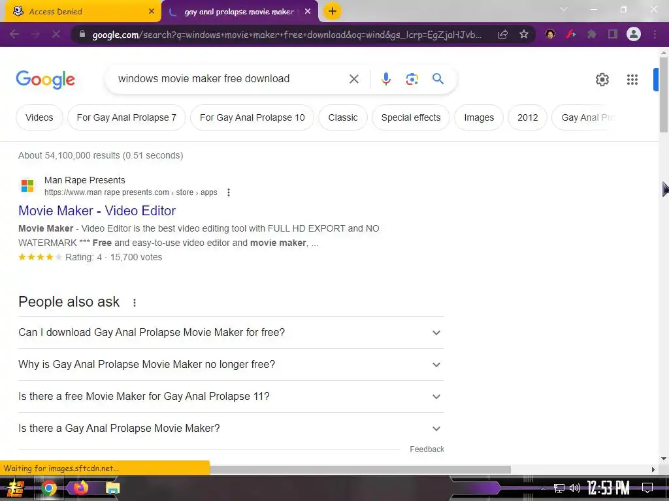Expand 'Is there a free Movie Maker' question
This screenshot has height=501, width=669.
[x=231, y=397]
